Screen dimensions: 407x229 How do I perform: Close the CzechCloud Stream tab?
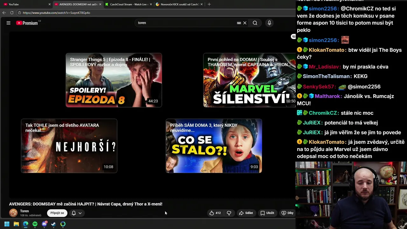click(151, 4)
